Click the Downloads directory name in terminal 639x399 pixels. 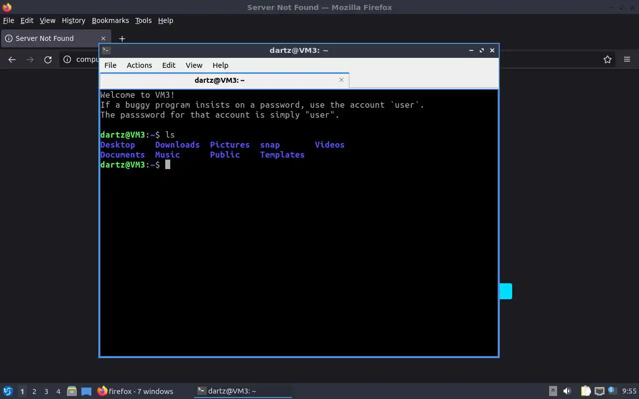177,145
